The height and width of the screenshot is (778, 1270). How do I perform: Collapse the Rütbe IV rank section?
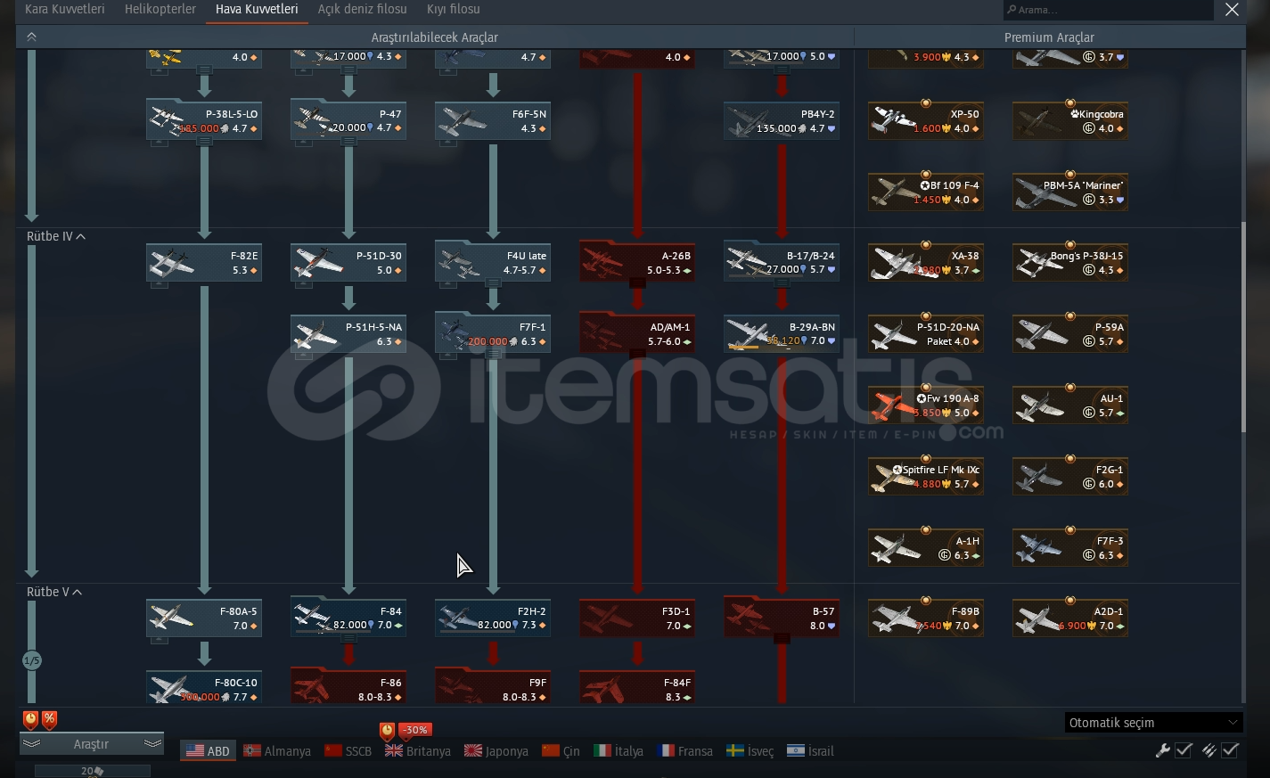56,236
